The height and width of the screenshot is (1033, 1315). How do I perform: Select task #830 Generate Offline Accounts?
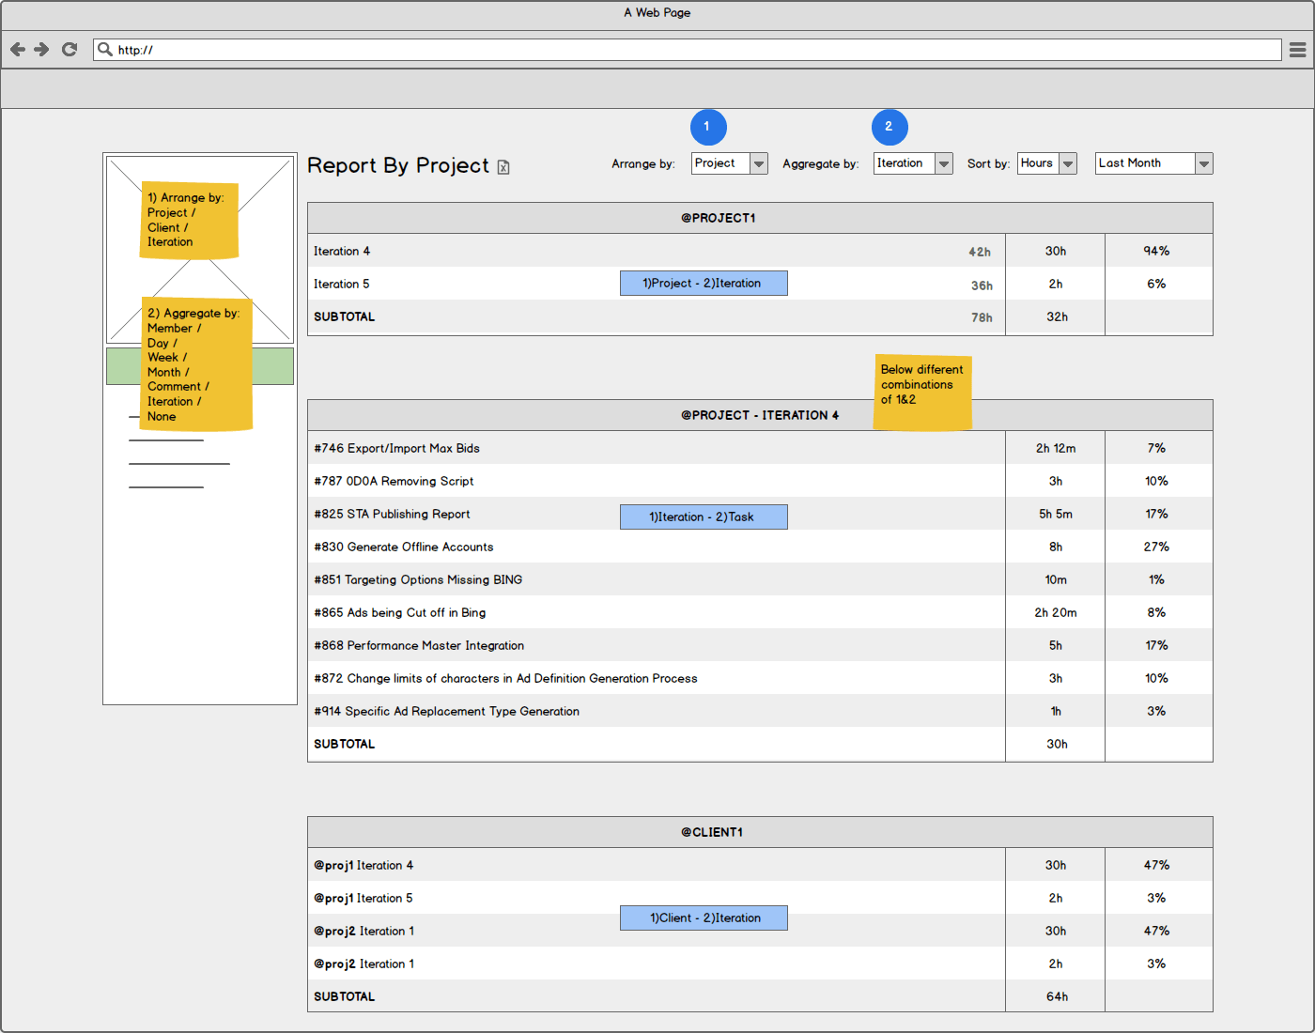pyautogui.click(x=760, y=547)
